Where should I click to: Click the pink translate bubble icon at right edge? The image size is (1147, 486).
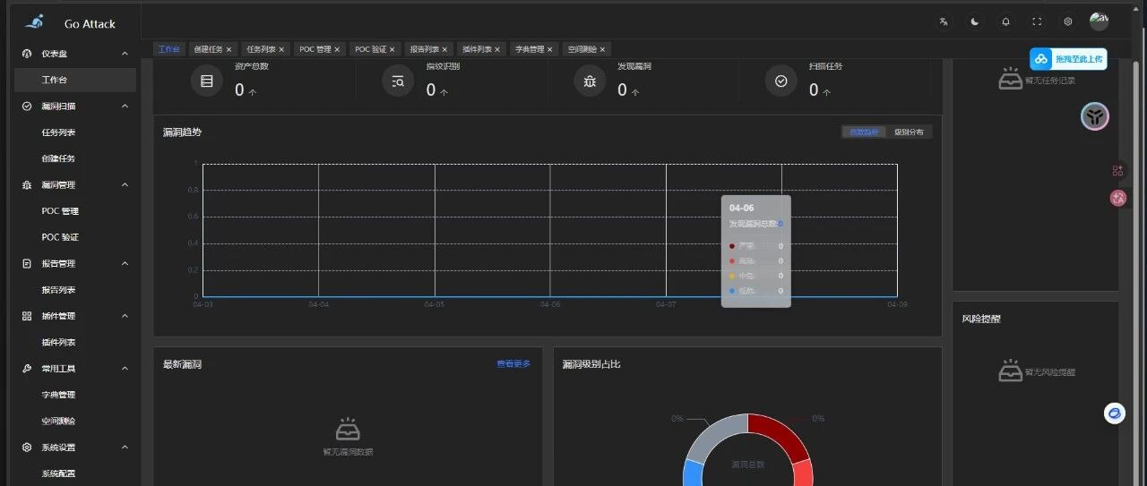click(1117, 198)
